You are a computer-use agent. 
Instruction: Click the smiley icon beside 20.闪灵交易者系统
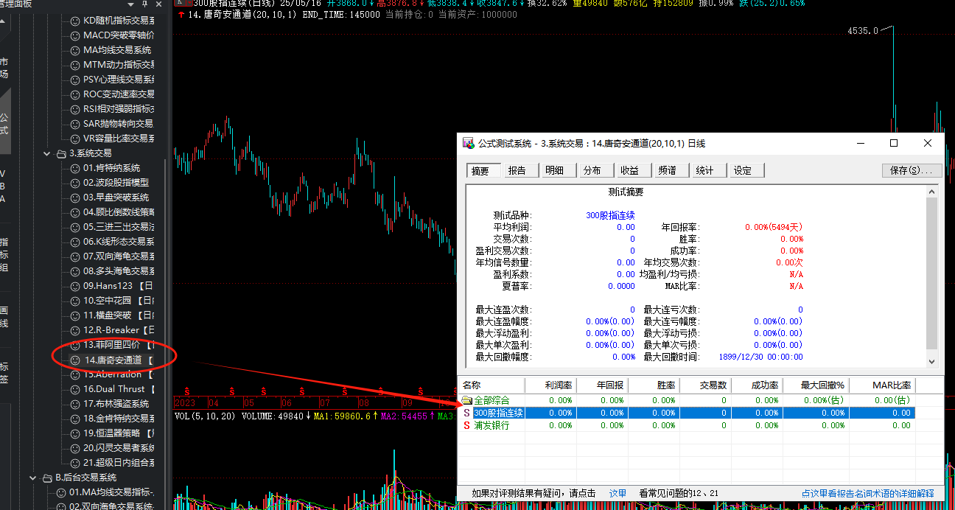pyautogui.click(x=75, y=448)
